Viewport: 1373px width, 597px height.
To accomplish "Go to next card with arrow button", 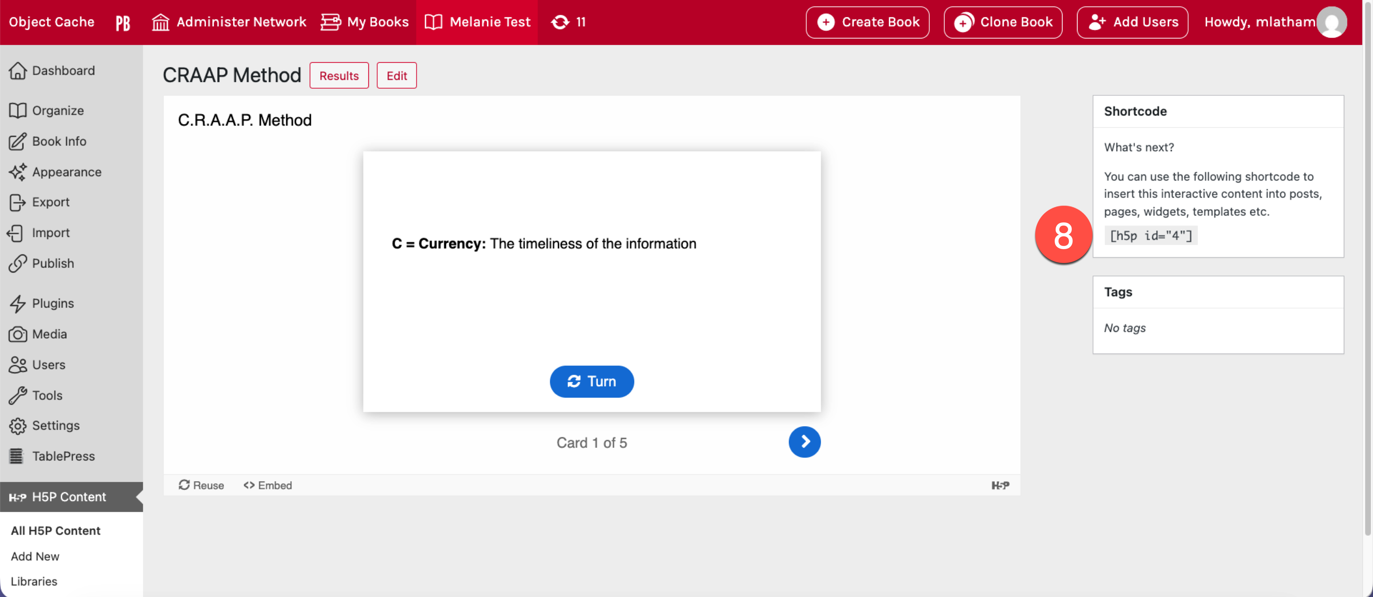I will [x=804, y=442].
